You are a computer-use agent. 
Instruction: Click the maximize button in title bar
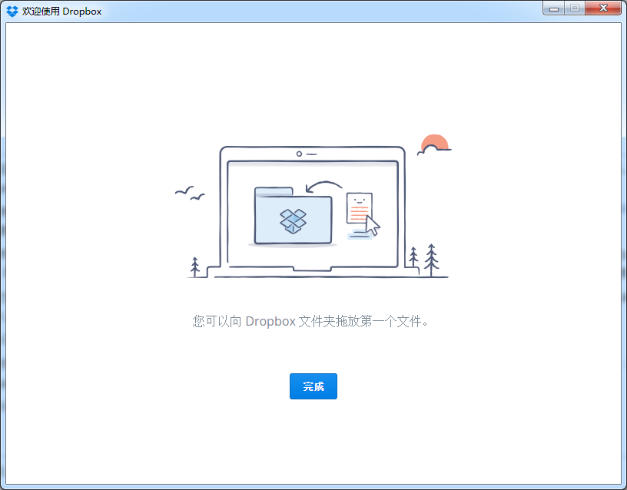pos(575,8)
